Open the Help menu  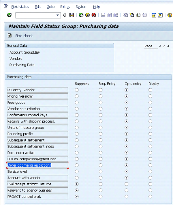[x=97, y=7]
